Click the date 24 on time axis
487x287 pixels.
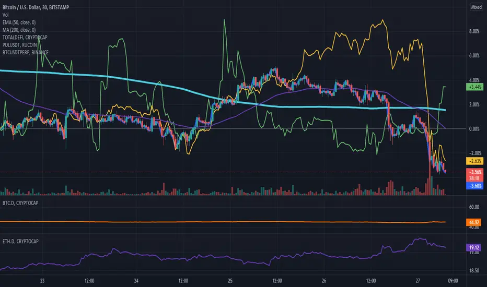pos(136,281)
